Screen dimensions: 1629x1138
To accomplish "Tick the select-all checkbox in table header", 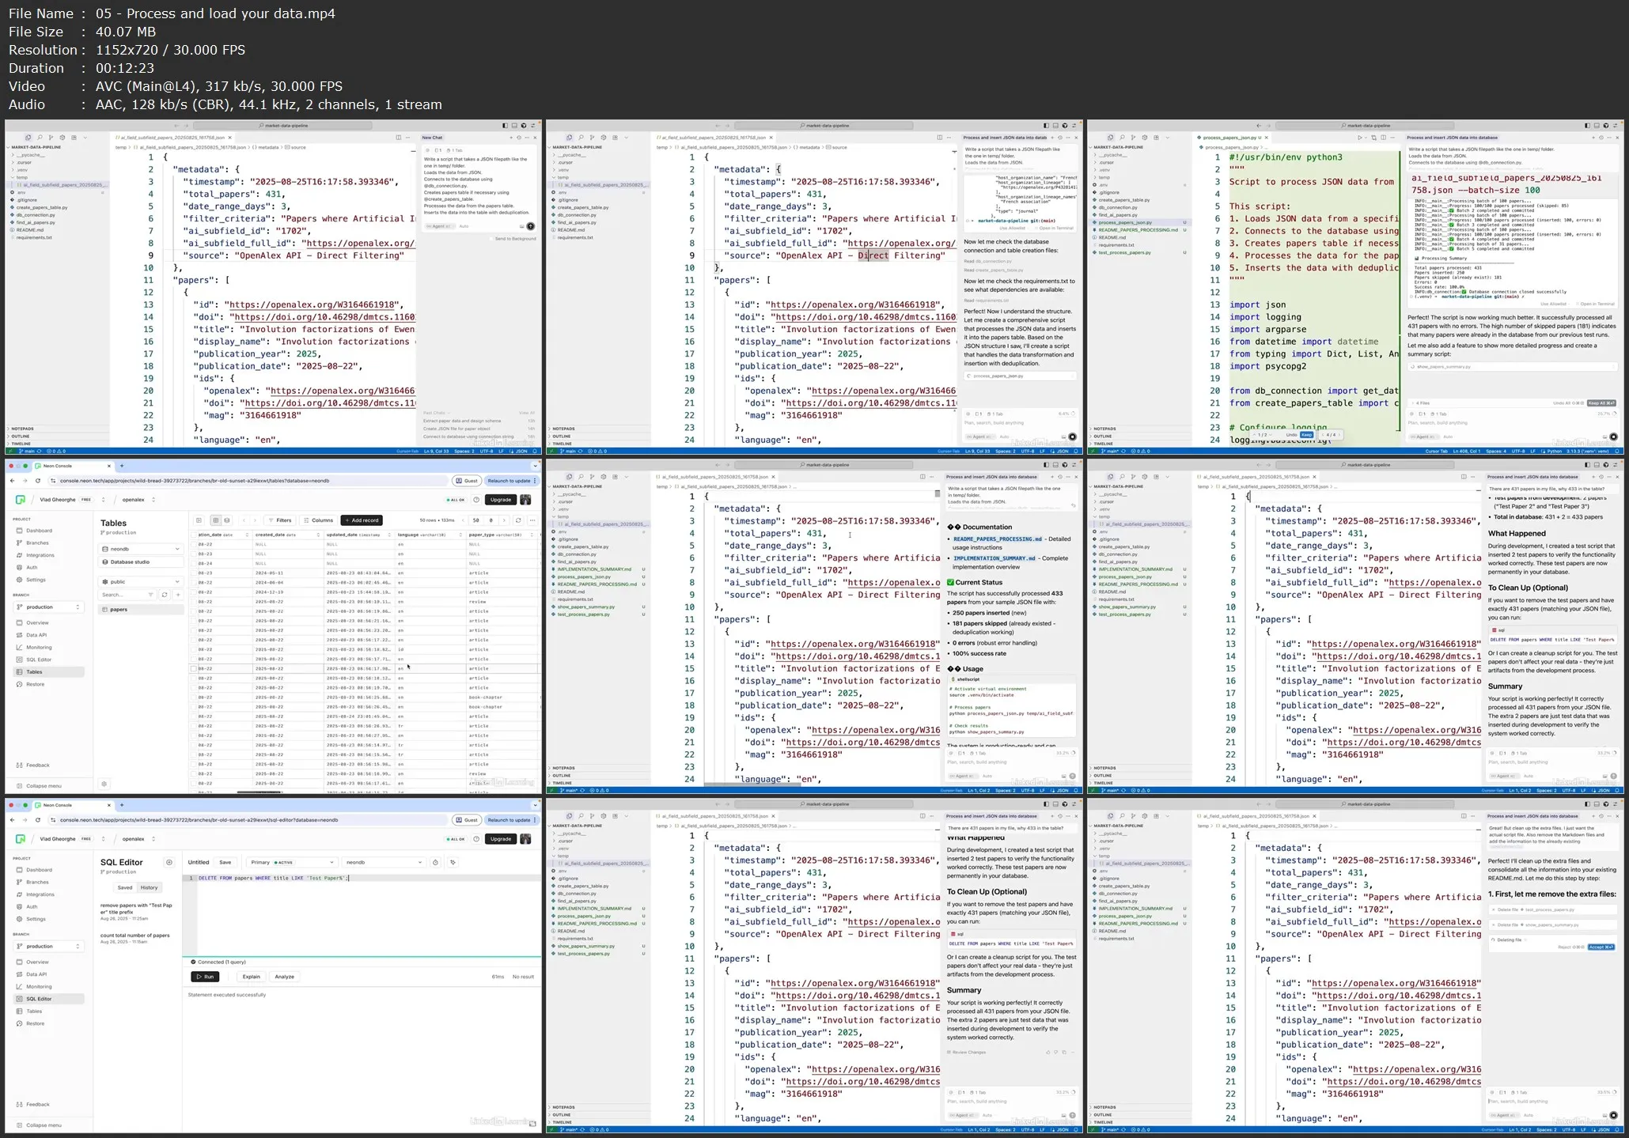I will pyautogui.click(x=193, y=535).
